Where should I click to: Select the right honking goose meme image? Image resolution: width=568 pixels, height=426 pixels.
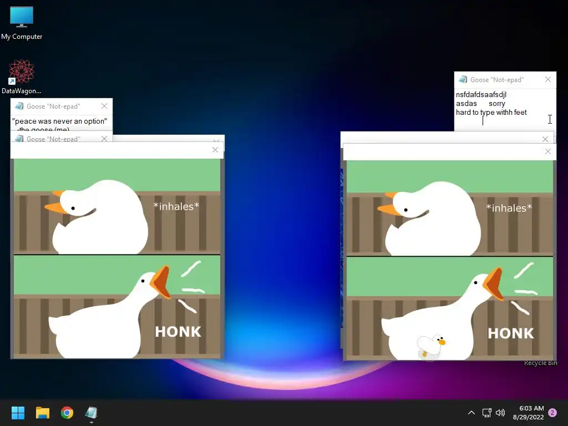pyautogui.click(x=449, y=260)
